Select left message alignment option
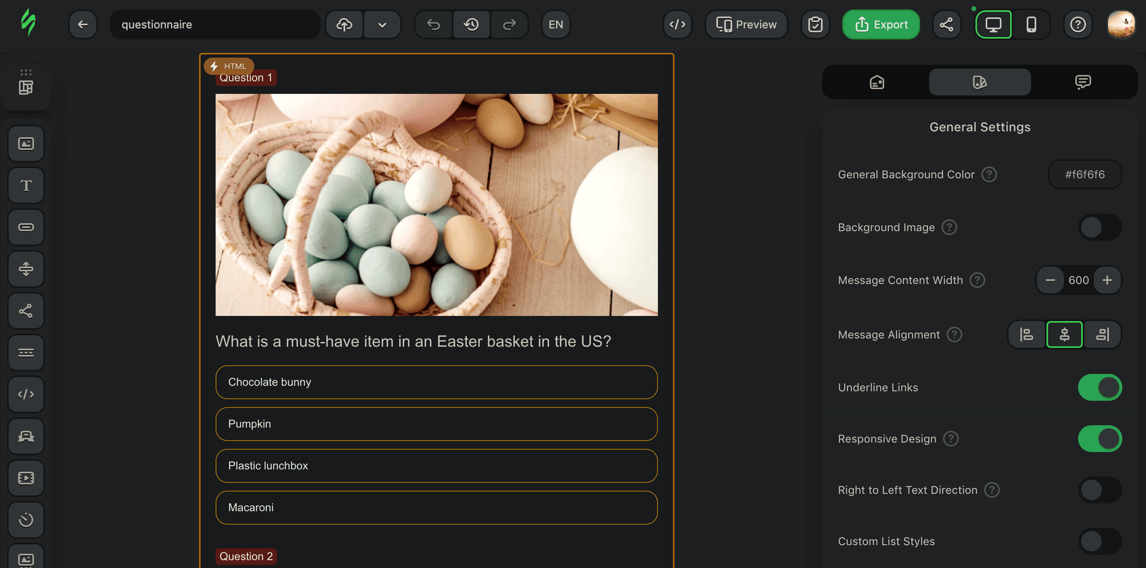This screenshot has width=1146, height=568. pos(1026,334)
